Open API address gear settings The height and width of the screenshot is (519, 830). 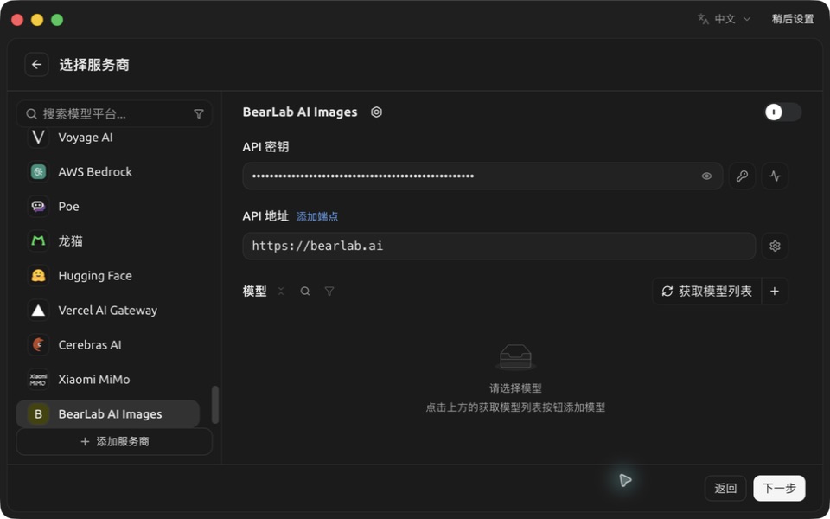775,247
